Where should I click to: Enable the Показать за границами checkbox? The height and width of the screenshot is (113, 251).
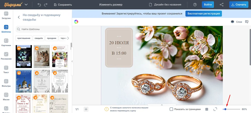click(x=171, y=109)
